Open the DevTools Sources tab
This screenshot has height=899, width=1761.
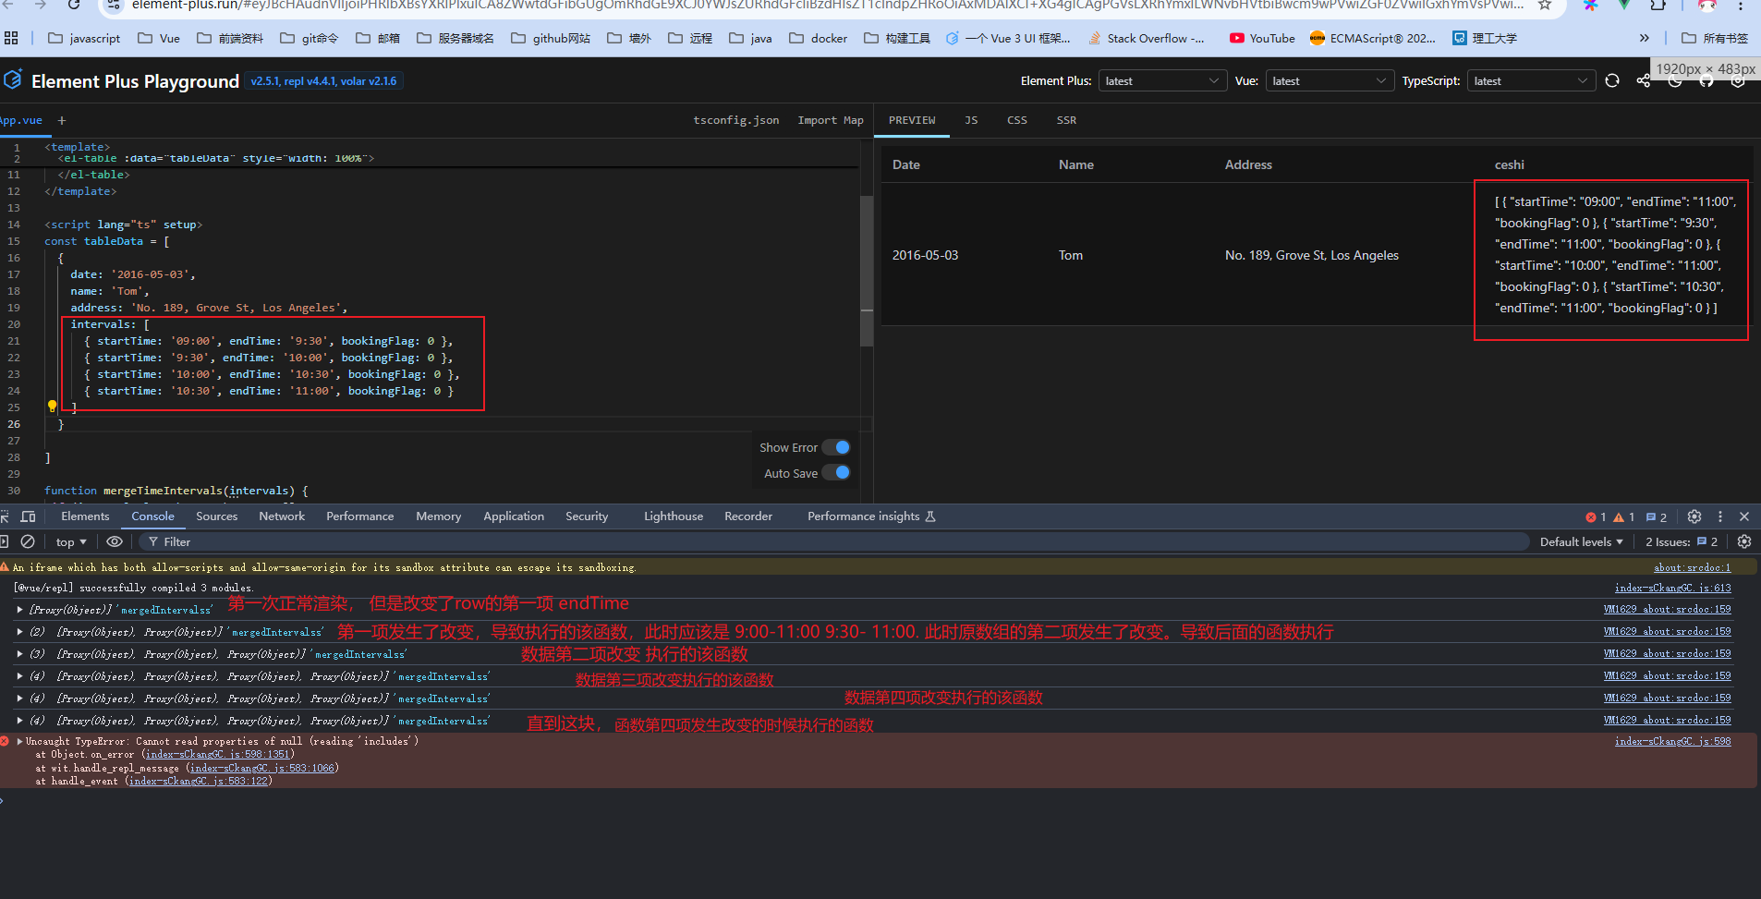pyautogui.click(x=217, y=516)
